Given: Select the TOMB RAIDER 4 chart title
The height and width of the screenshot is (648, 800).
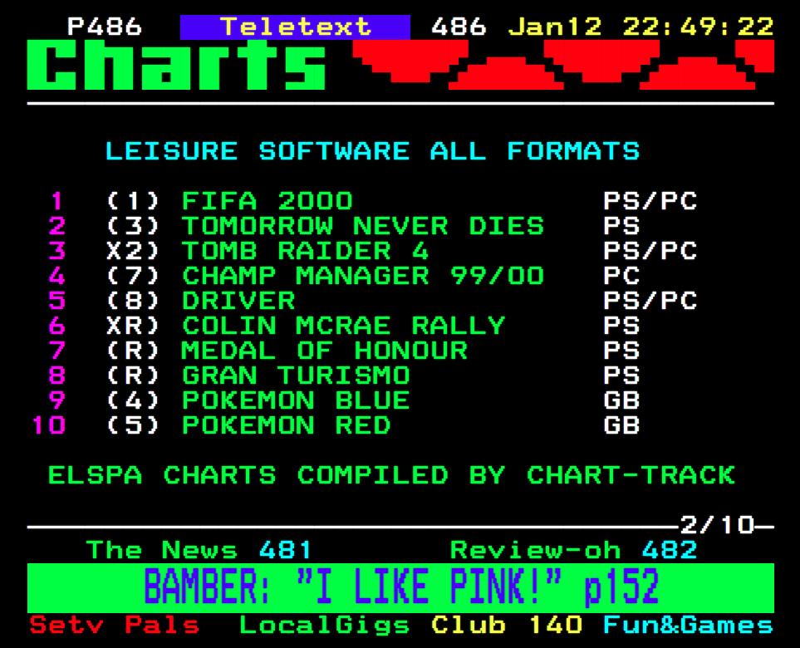Looking at the screenshot, I should 306,251.
